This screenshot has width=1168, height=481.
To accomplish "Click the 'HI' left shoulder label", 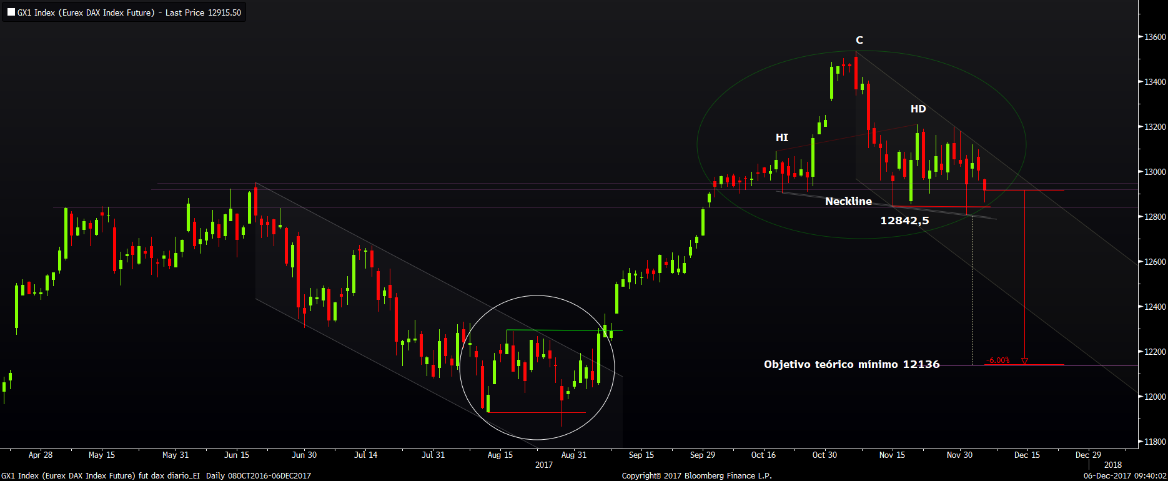I will (782, 137).
